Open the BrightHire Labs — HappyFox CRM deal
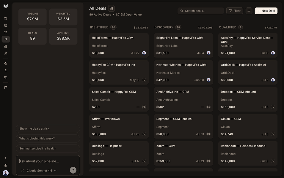This screenshot has height=178, width=284. click(x=183, y=45)
